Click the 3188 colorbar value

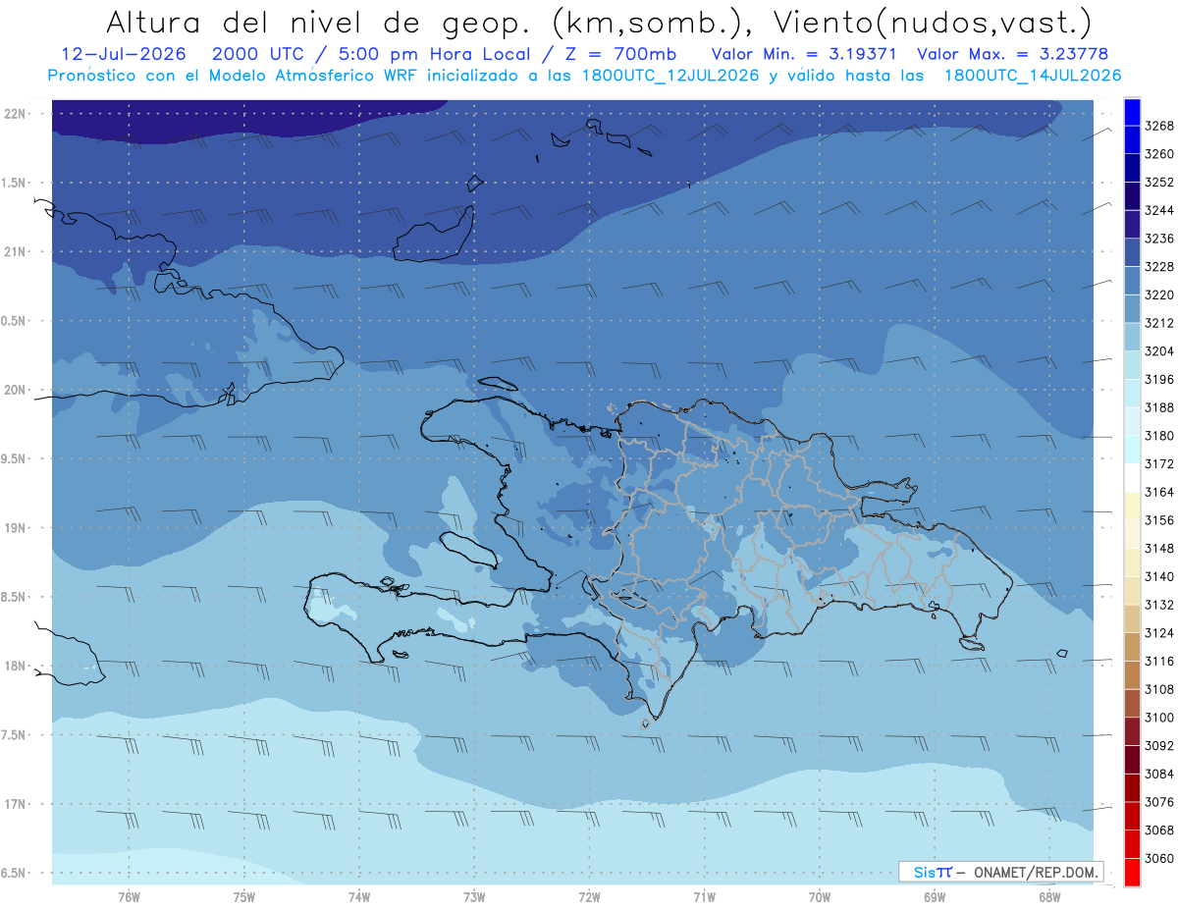pyautogui.click(x=1159, y=407)
